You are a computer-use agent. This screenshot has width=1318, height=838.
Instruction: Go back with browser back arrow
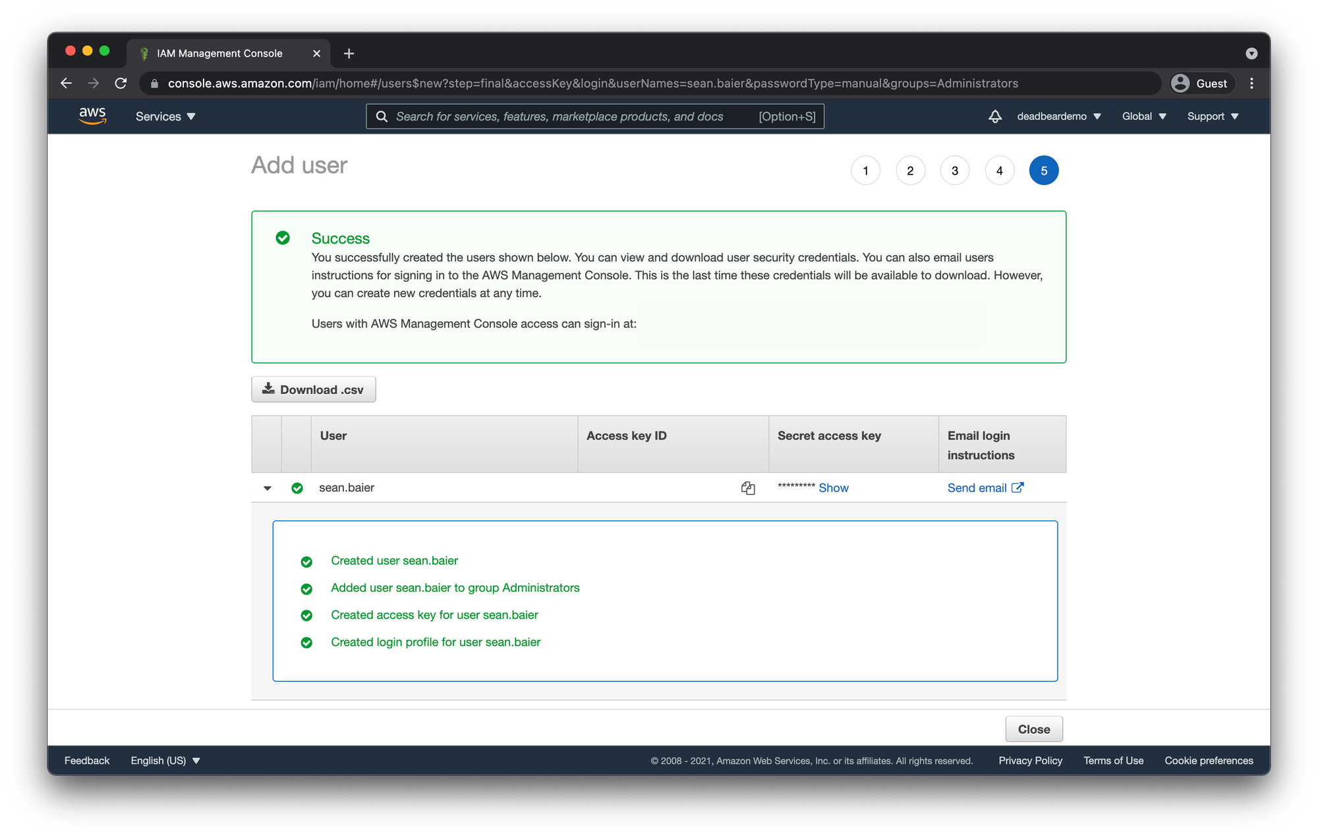click(x=66, y=84)
